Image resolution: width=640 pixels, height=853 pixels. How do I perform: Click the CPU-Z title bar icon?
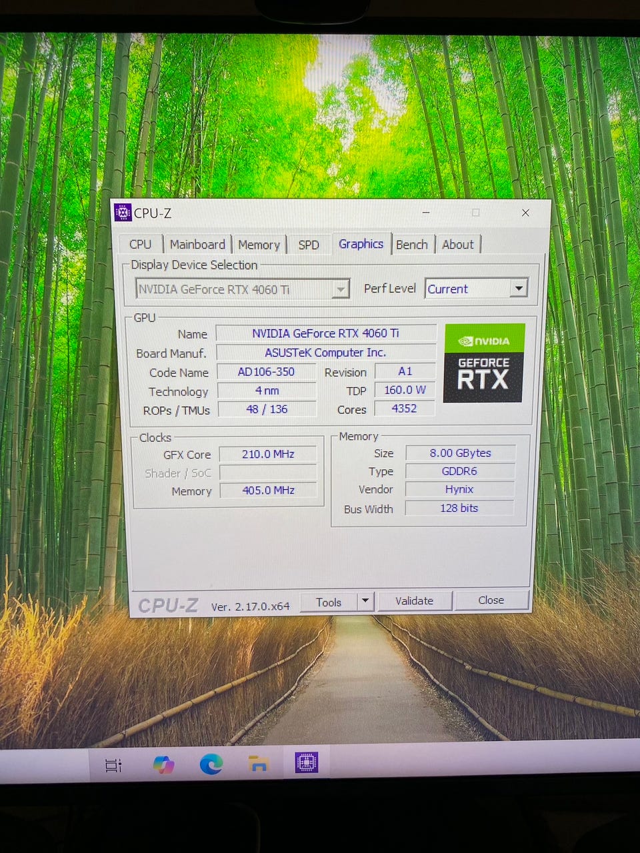[x=123, y=213]
